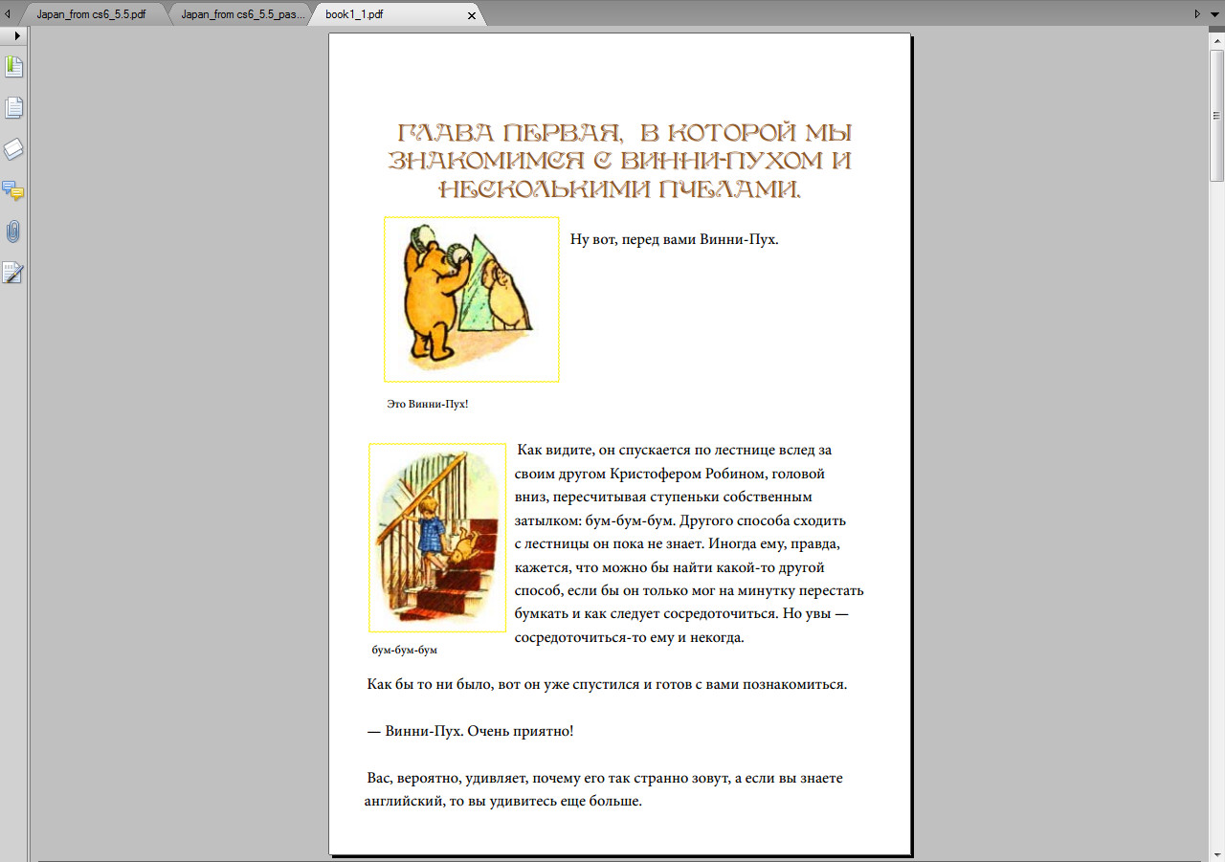
Task: Click the Winnie-the-Pooh mirror illustration
Action: pyautogui.click(x=472, y=299)
